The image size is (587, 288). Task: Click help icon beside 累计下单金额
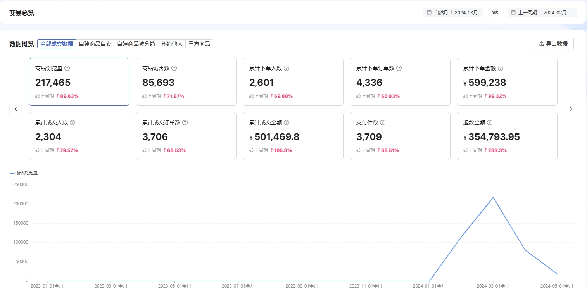(501, 68)
